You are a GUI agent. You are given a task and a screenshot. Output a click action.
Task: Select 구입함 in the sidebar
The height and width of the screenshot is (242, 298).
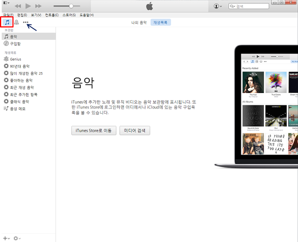[29, 44]
